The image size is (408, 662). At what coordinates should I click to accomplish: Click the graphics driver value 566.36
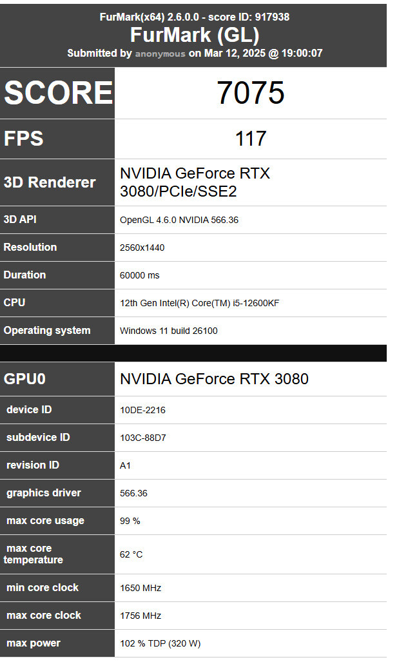tap(133, 493)
